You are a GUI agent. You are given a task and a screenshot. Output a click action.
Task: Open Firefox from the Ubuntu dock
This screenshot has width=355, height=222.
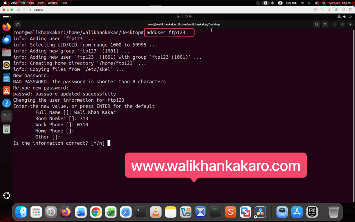click(x=6, y=27)
